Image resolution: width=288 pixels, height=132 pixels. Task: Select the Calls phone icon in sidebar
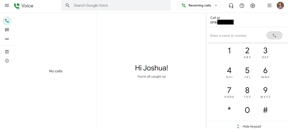7,21
